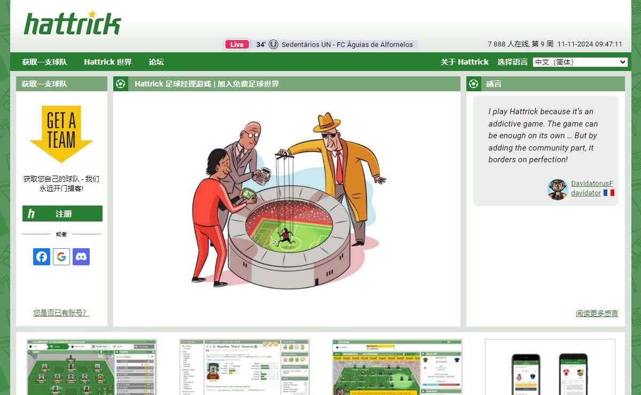The image size is (641, 395).
Task: Click DavidatorusF's avatar image
Action: (557, 189)
